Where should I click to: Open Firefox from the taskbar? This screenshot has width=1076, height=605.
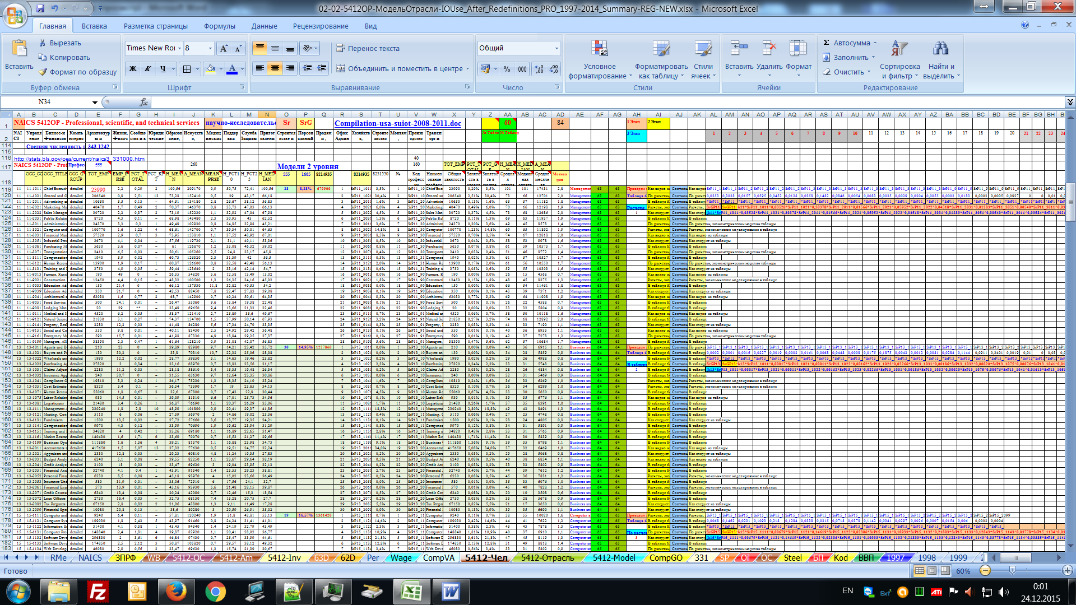176,592
